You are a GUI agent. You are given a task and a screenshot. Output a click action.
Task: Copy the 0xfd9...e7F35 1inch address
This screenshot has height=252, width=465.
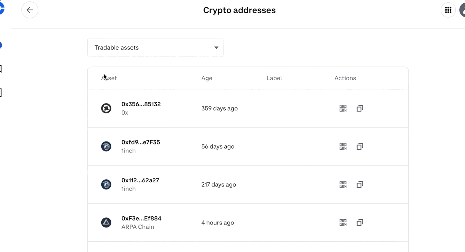(x=360, y=146)
